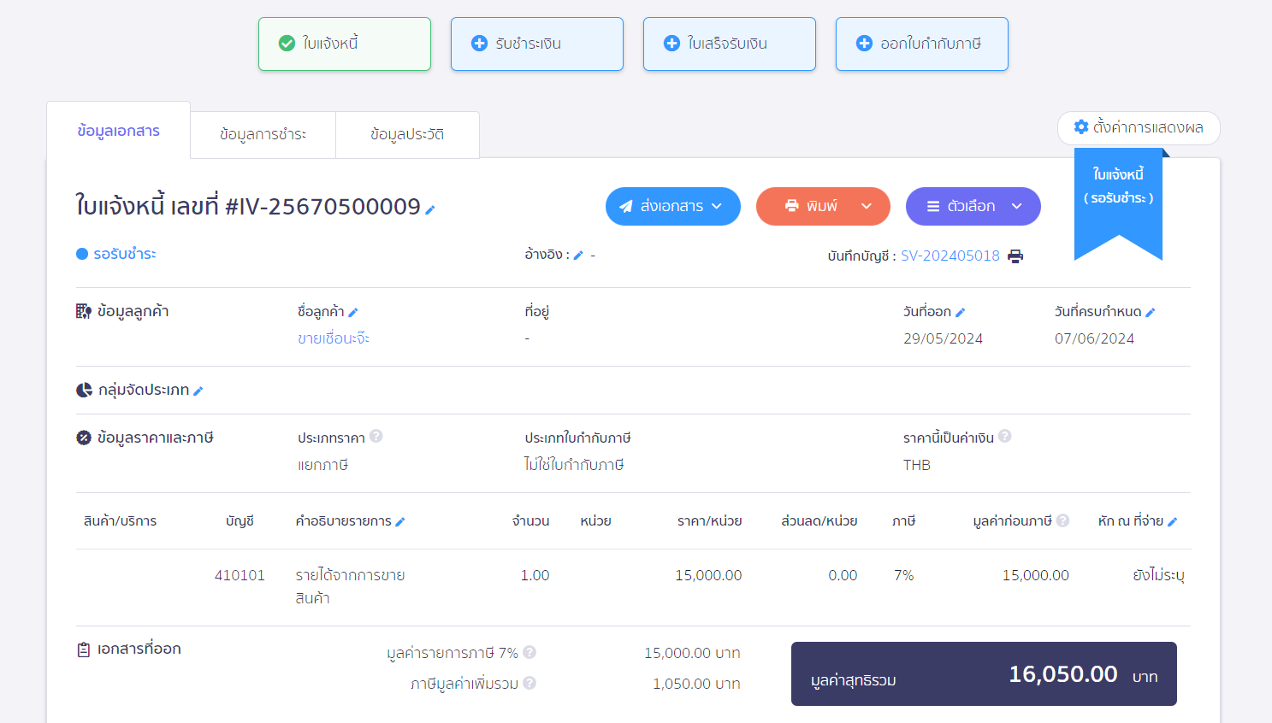Click the issue date 29/05/2024
Viewport: 1272px width, 723px height.
tap(943, 338)
